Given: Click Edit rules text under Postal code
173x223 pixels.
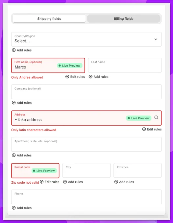Looking at the screenshot, I should pos(52,182).
